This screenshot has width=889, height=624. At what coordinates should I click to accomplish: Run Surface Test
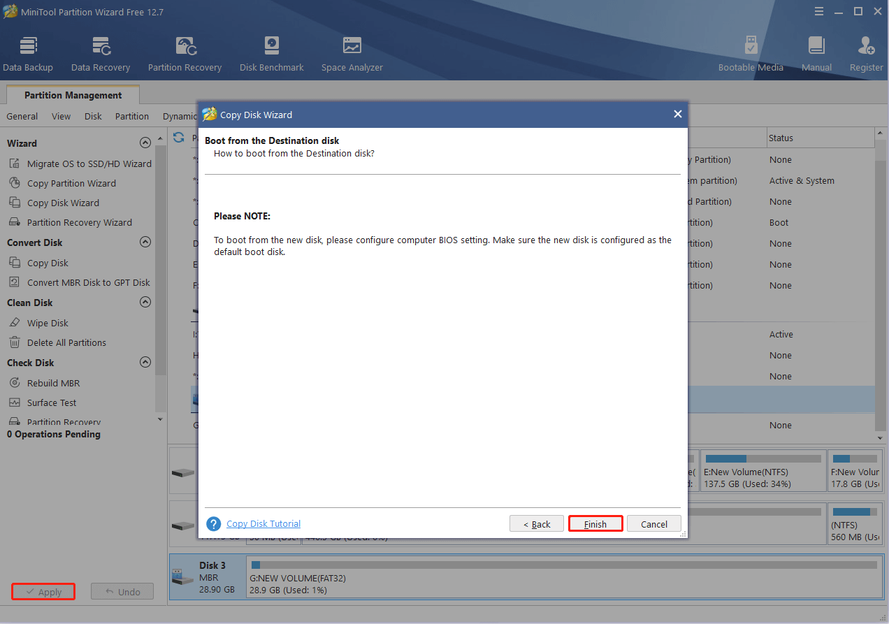[43, 402]
